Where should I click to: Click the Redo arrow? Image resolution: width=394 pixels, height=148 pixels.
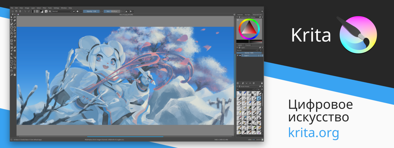(x=29, y=11)
